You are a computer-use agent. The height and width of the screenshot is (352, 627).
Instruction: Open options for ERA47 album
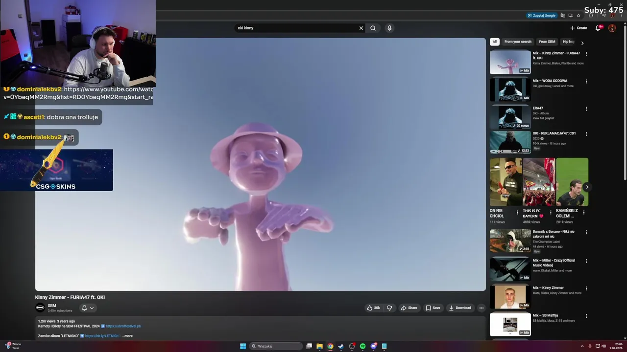click(586, 109)
